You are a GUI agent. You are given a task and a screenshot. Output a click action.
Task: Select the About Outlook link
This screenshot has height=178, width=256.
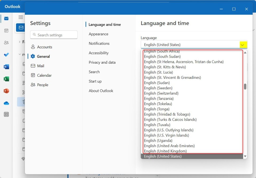click(x=101, y=91)
